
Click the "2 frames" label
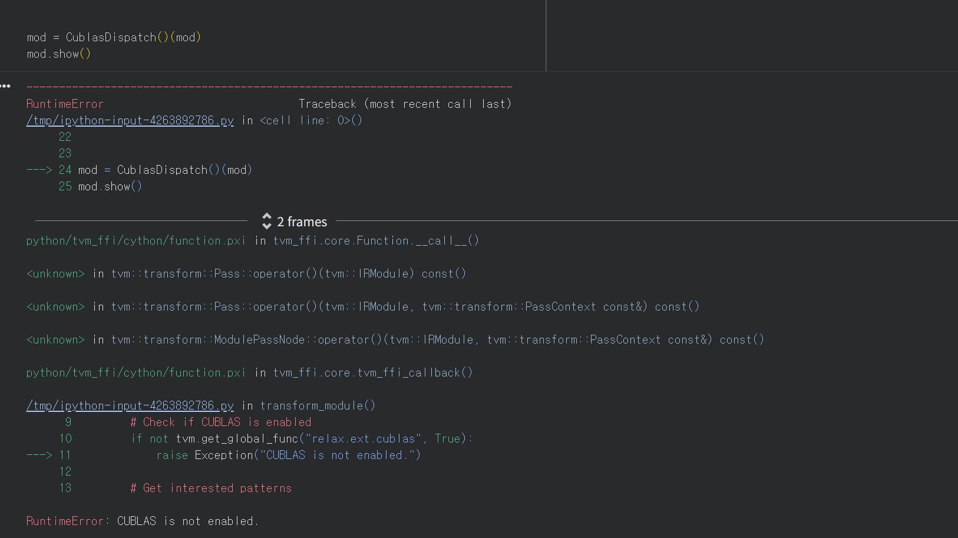tap(302, 222)
